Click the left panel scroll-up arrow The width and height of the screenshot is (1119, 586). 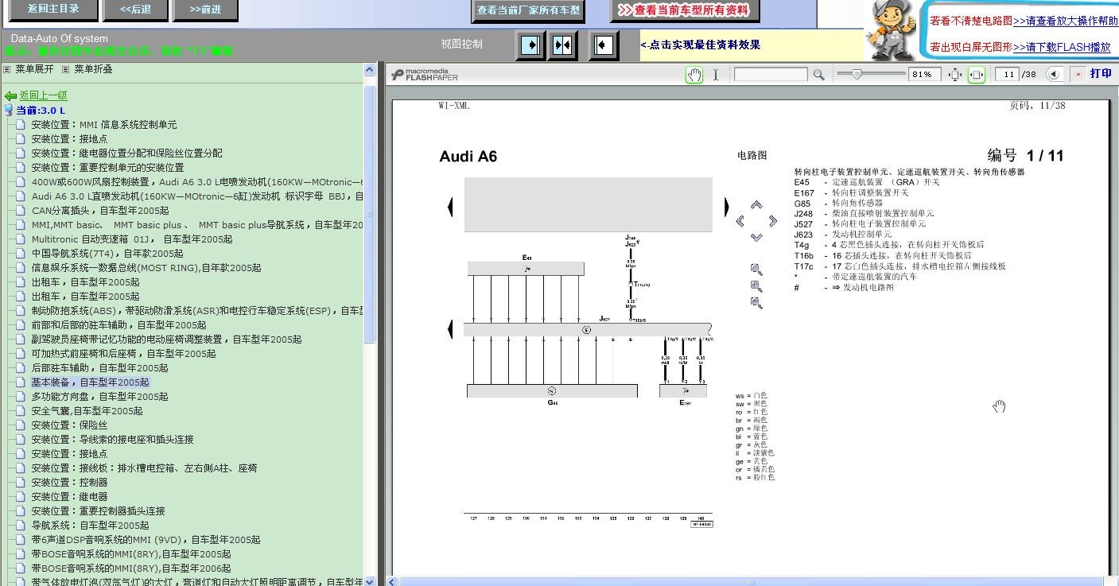370,70
